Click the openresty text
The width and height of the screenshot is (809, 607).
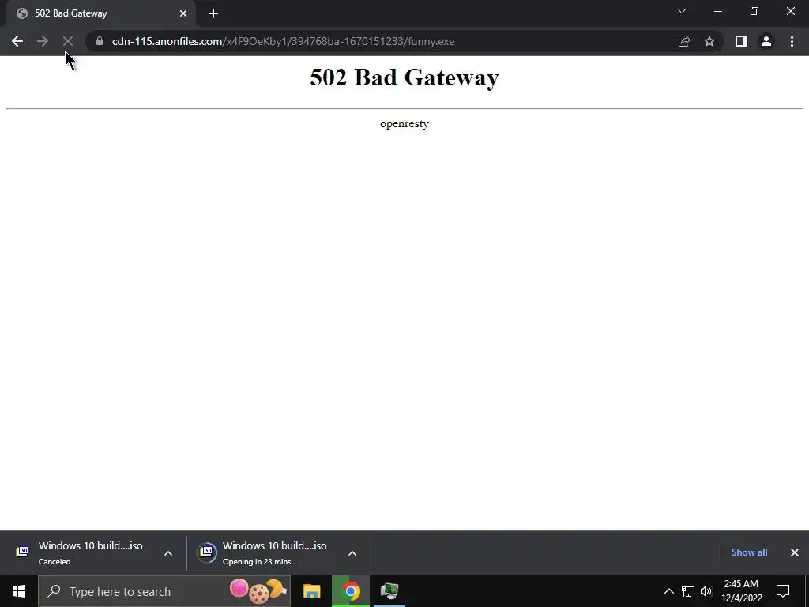404,124
